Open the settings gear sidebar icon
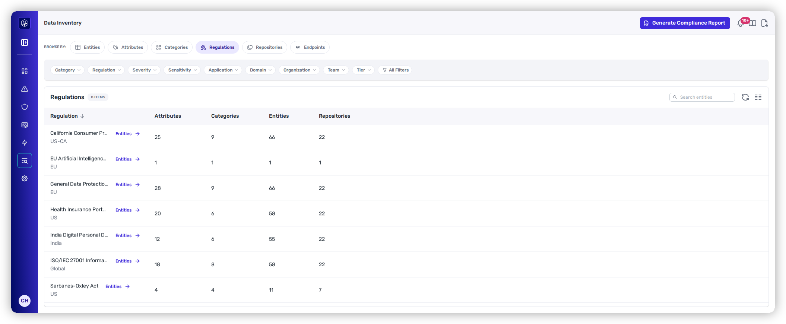 tap(25, 178)
